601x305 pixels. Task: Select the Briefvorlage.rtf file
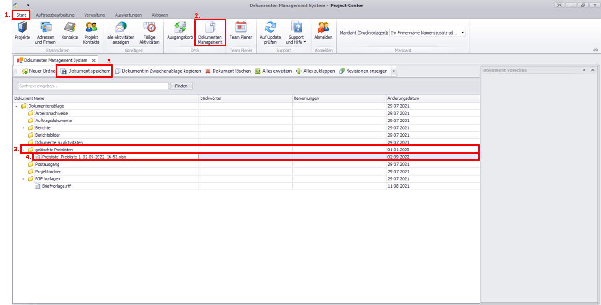click(56, 186)
